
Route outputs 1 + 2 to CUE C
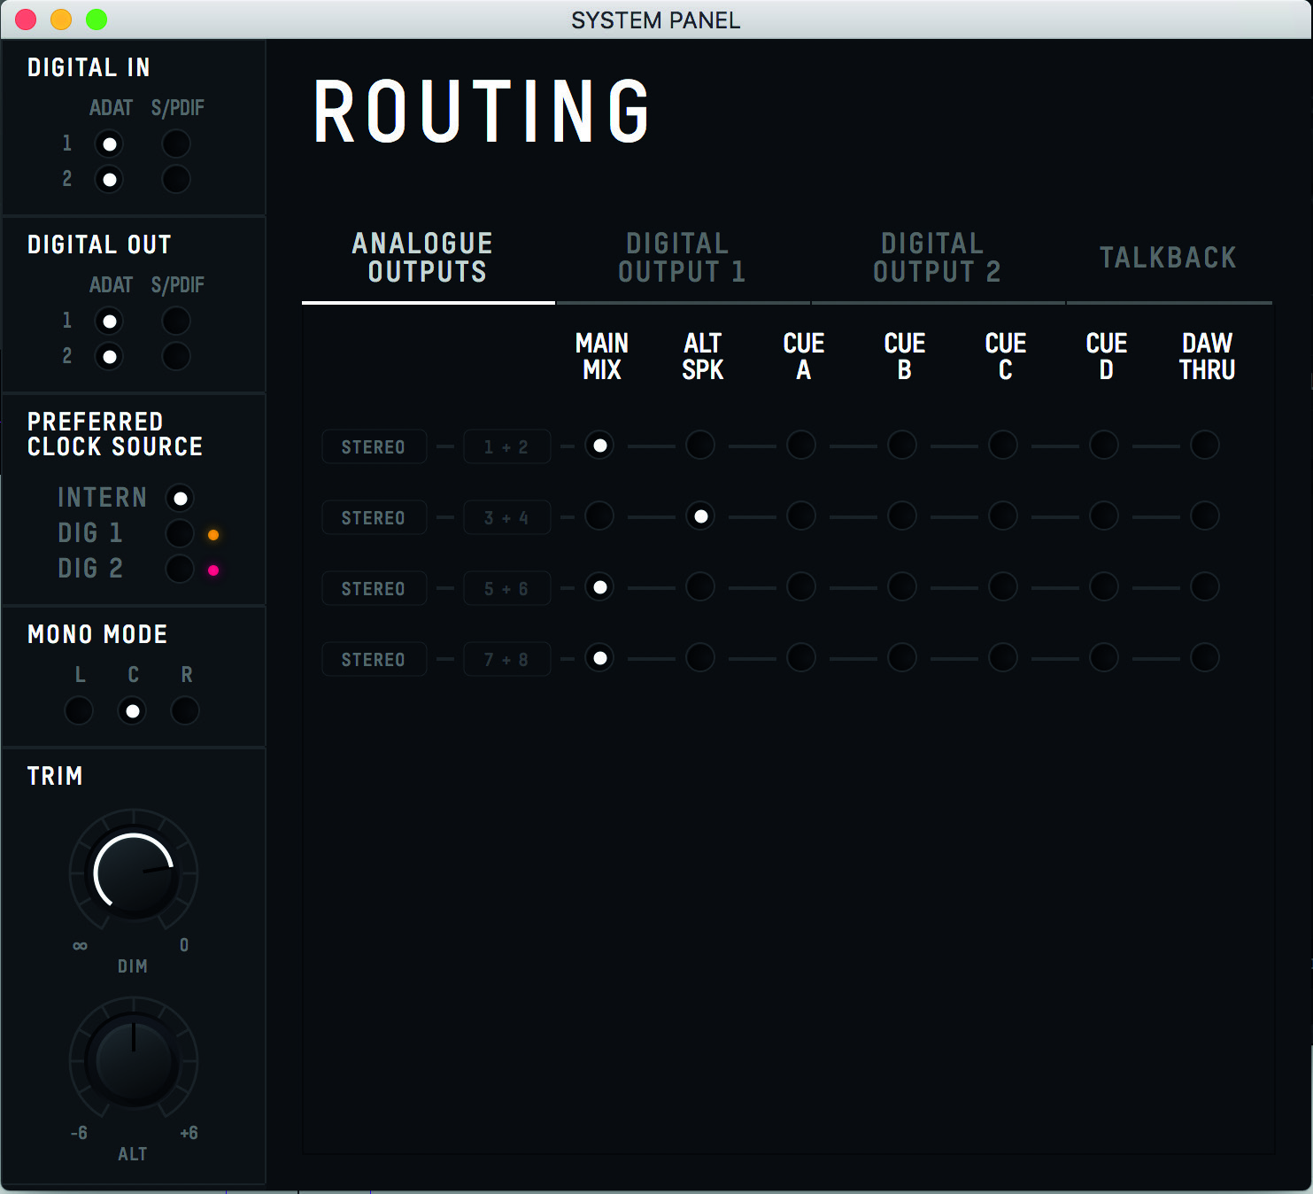click(x=1003, y=445)
